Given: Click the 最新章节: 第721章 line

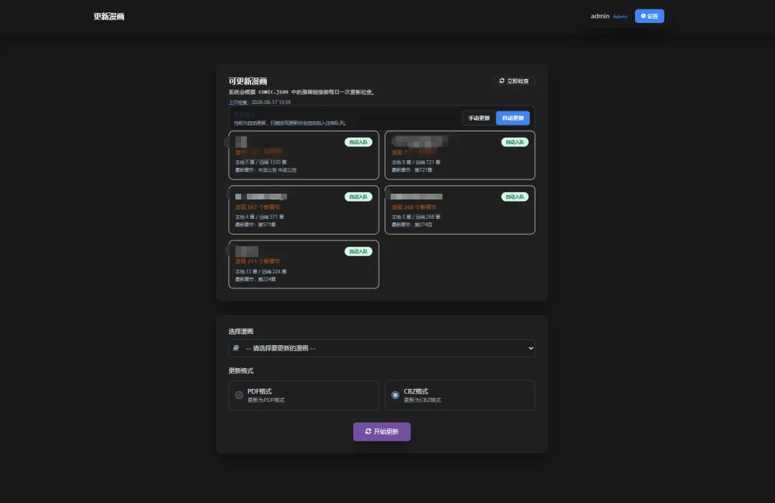Looking at the screenshot, I should pyautogui.click(x=412, y=170).
